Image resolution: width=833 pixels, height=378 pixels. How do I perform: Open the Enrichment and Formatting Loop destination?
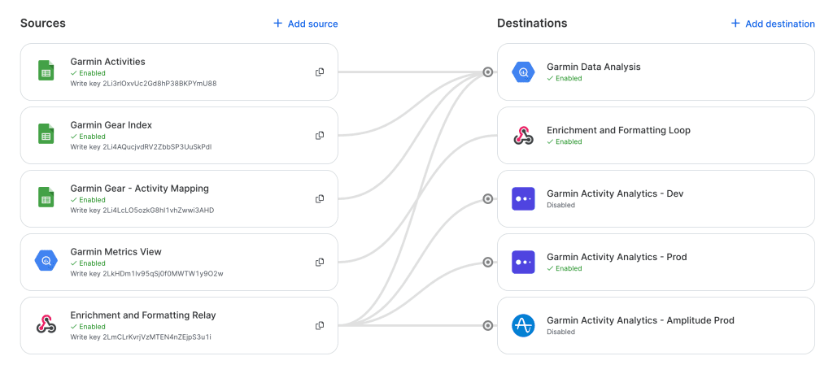(x=618, y=130)
